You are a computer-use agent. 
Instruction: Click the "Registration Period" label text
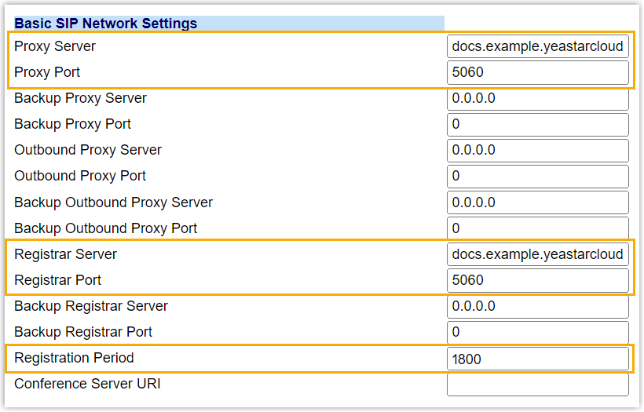pos(74,358)
